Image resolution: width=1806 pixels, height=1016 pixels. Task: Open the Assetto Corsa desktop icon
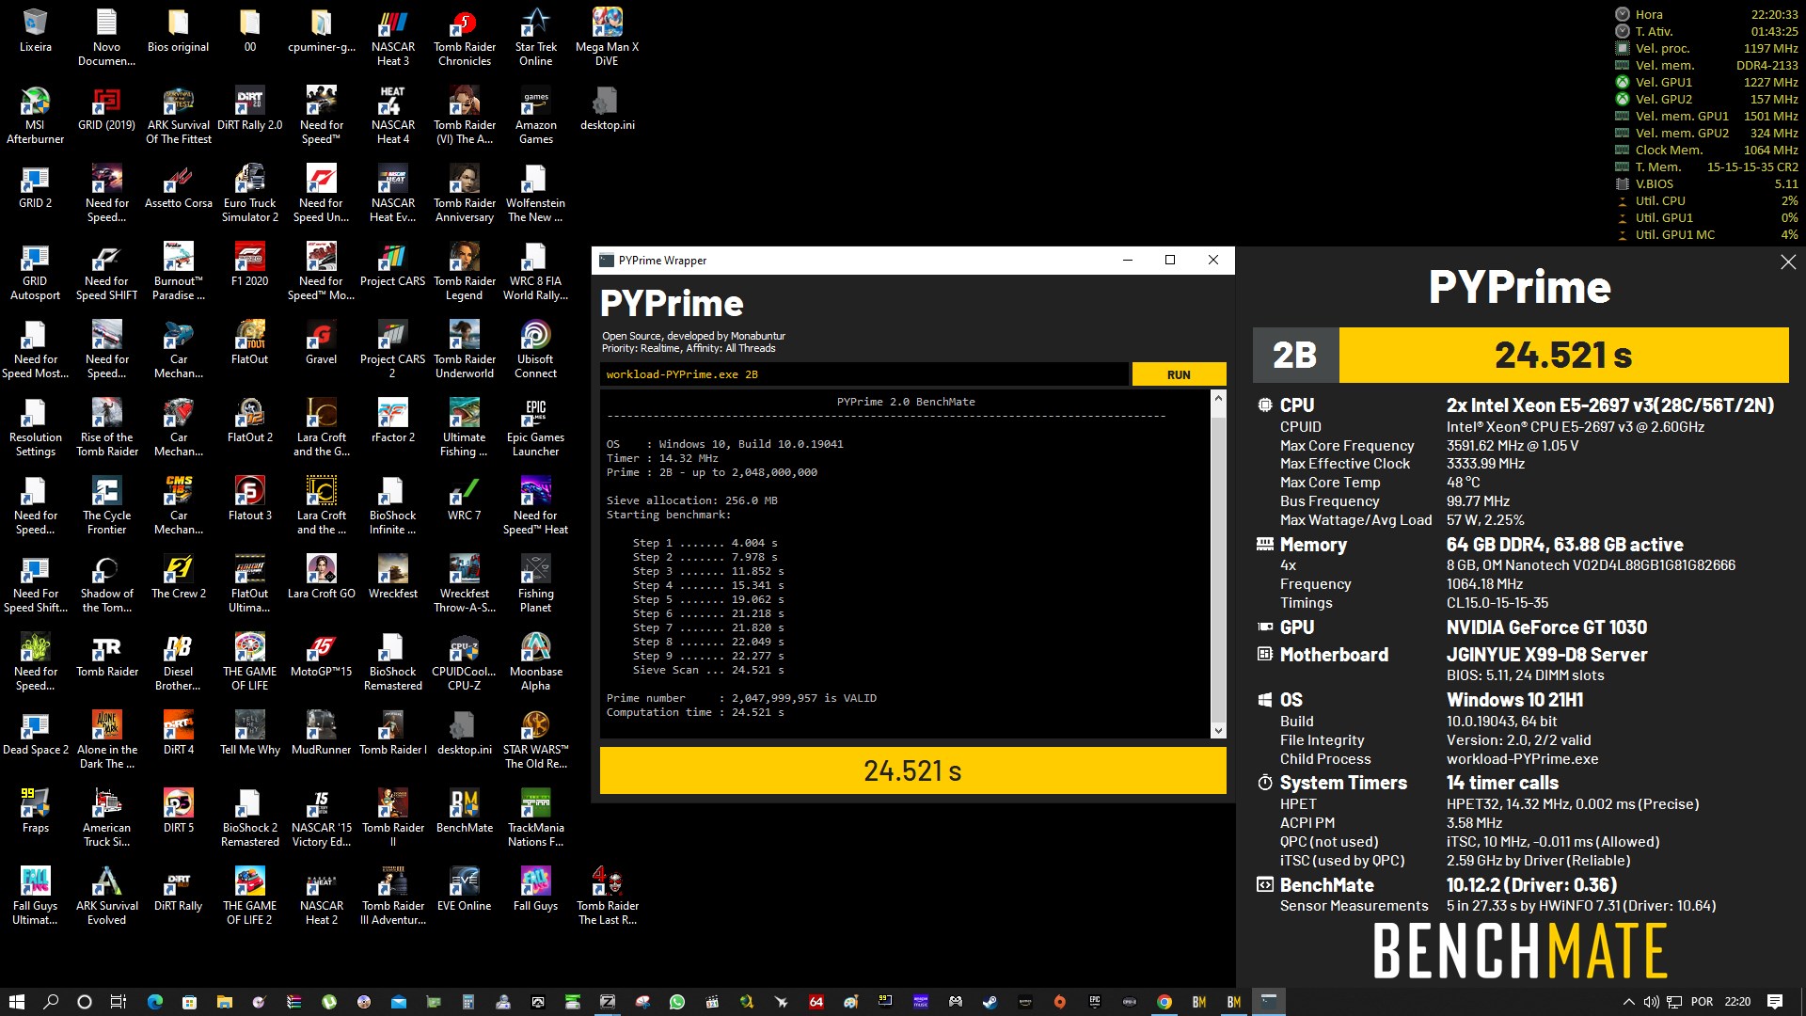(x=178, y=186)
